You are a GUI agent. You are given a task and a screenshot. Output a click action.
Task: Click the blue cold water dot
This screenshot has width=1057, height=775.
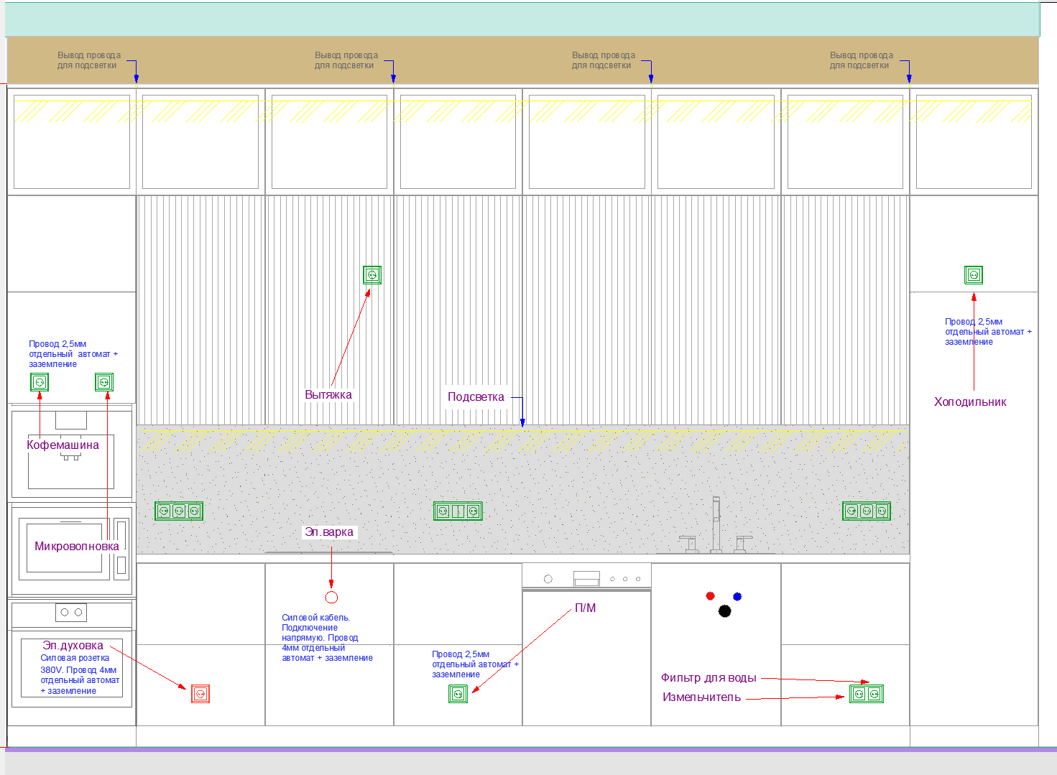[737, 596]
